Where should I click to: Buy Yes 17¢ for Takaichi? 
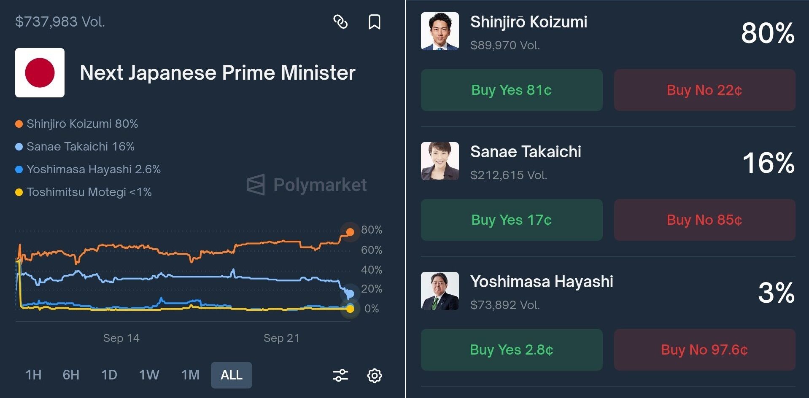click(x=511, y=220)
